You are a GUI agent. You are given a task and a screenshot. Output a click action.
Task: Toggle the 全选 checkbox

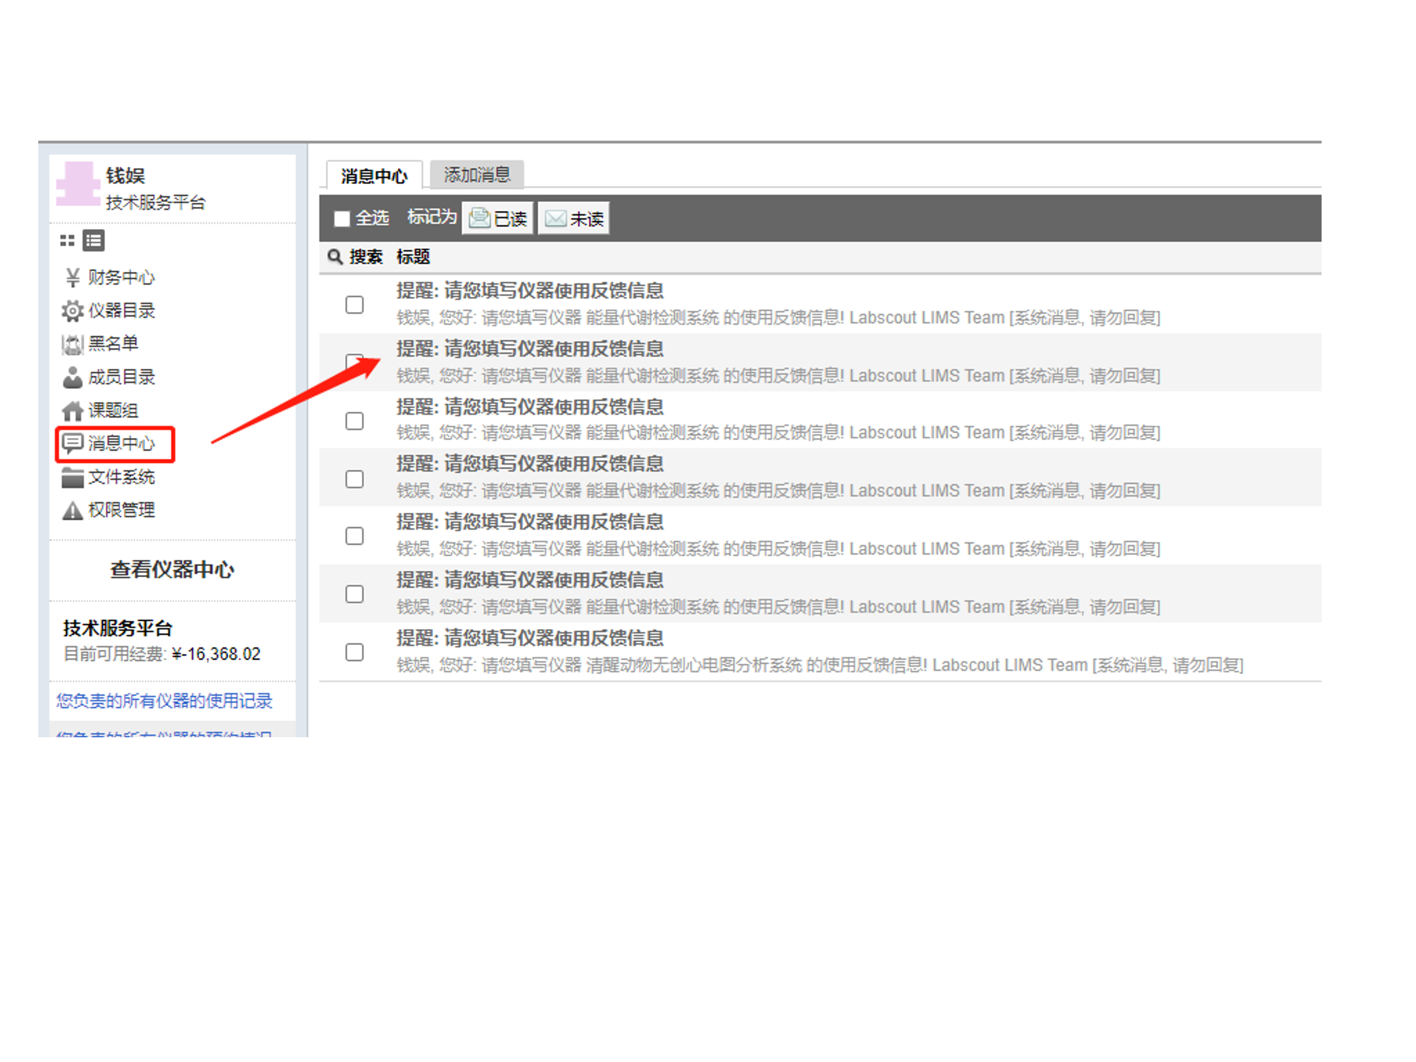coord(342,219)
